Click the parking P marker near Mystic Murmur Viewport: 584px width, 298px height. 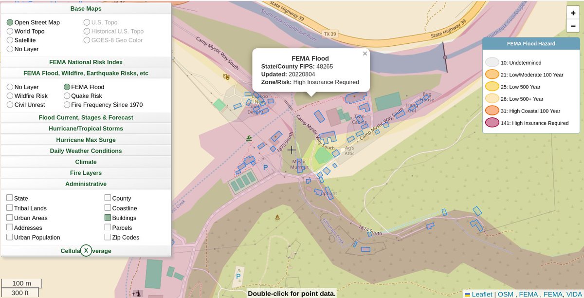click(265, 167)
